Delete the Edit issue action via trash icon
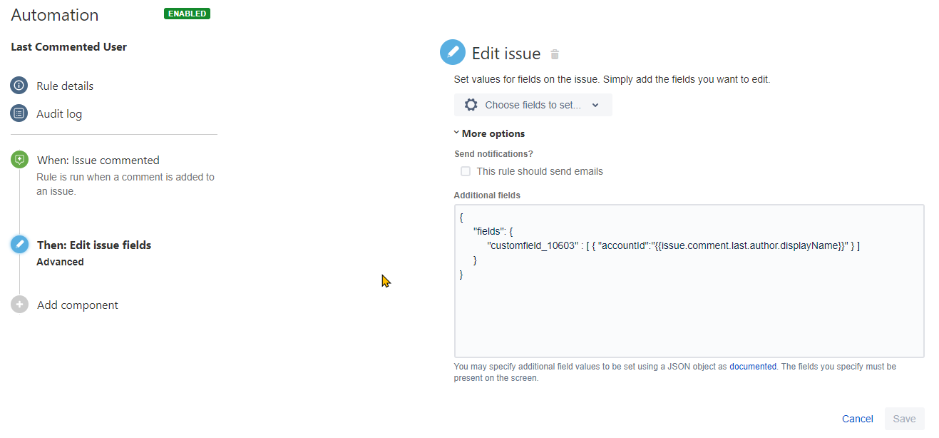Screen dimensions: 939x438 click(555, 54)
